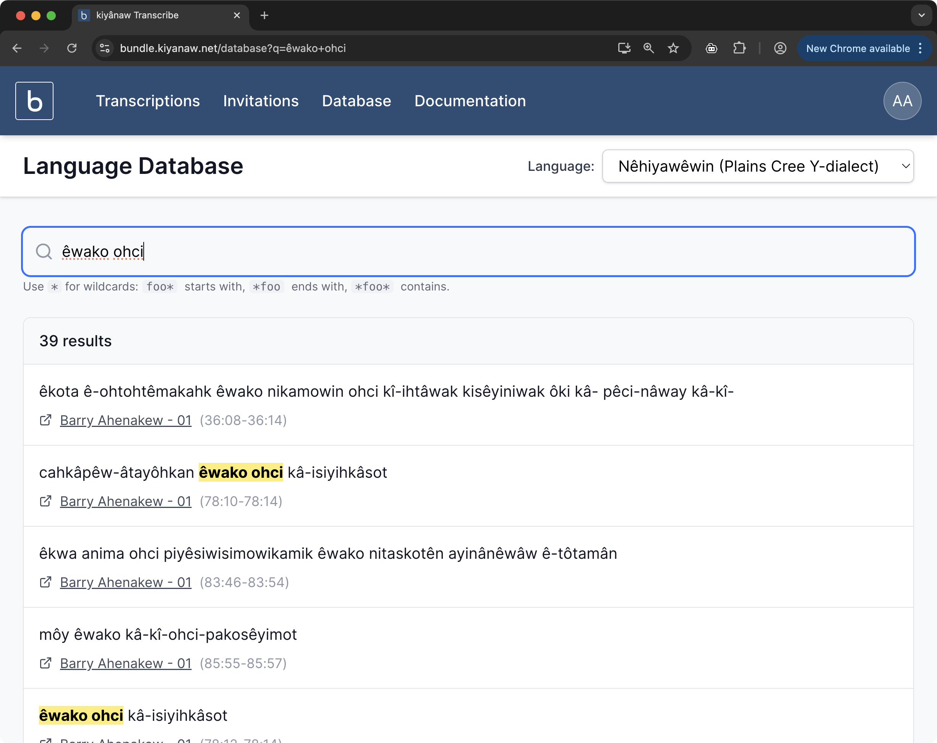Open the AA user avatar
Image resolution: width=937 pixels, height=743 pixels.
click(902, 101)
